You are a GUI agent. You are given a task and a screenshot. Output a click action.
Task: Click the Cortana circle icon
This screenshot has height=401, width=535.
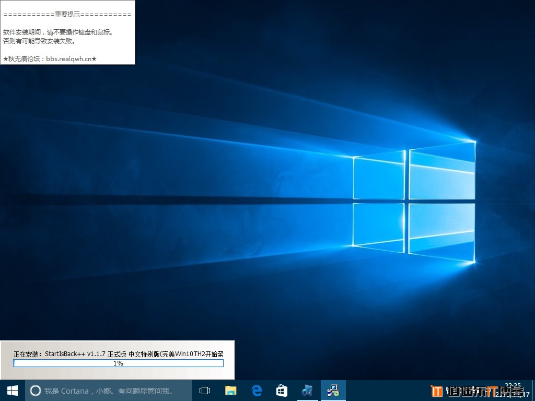36,391
